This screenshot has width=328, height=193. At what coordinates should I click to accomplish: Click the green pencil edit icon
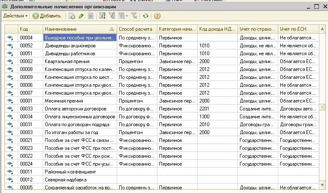pyautogui.click(x=81, y=16)
